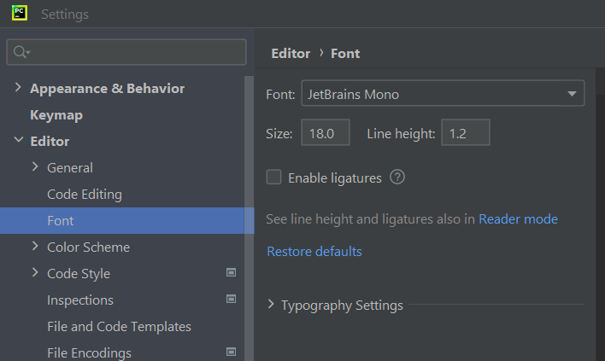Click the project-level icon beside Code Style
This screenshot has height=361, width=605.
point(231,273)
